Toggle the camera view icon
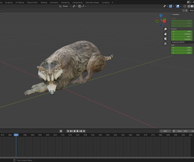The image size is (194, 162). [x=165, y=39]
